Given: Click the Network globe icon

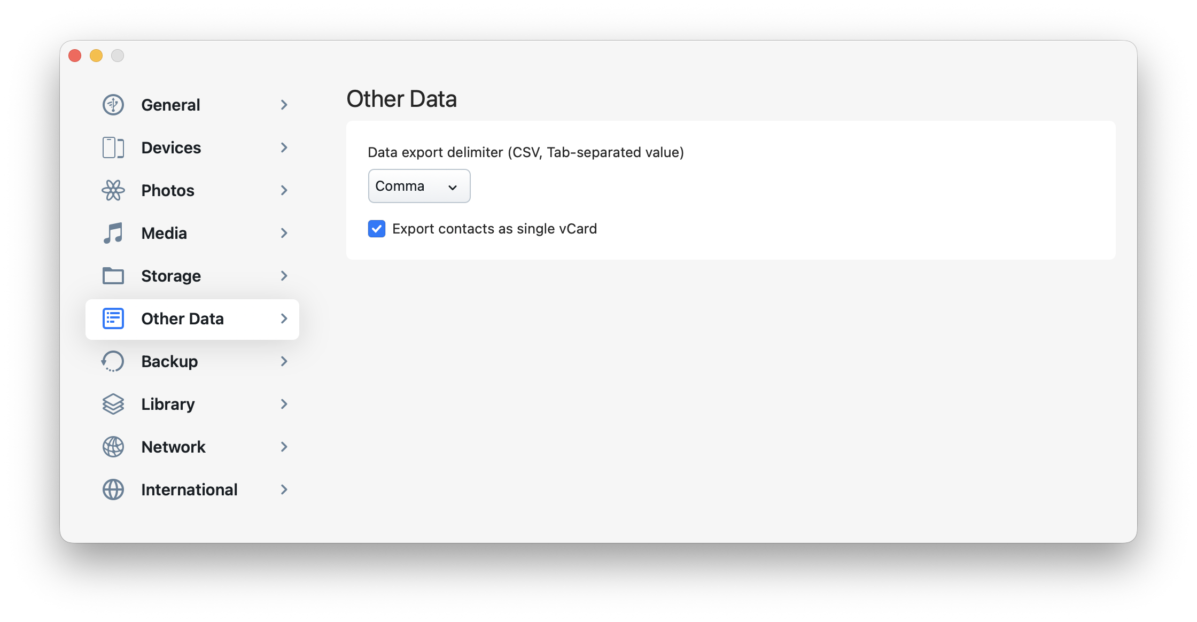Looking at the screenshot, I should click(x=113, y=447).
